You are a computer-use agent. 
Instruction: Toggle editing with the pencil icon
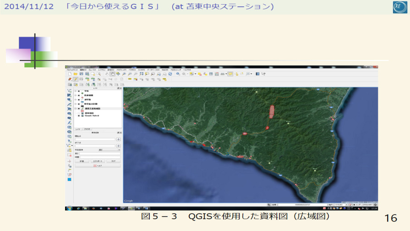coord(75,79)
